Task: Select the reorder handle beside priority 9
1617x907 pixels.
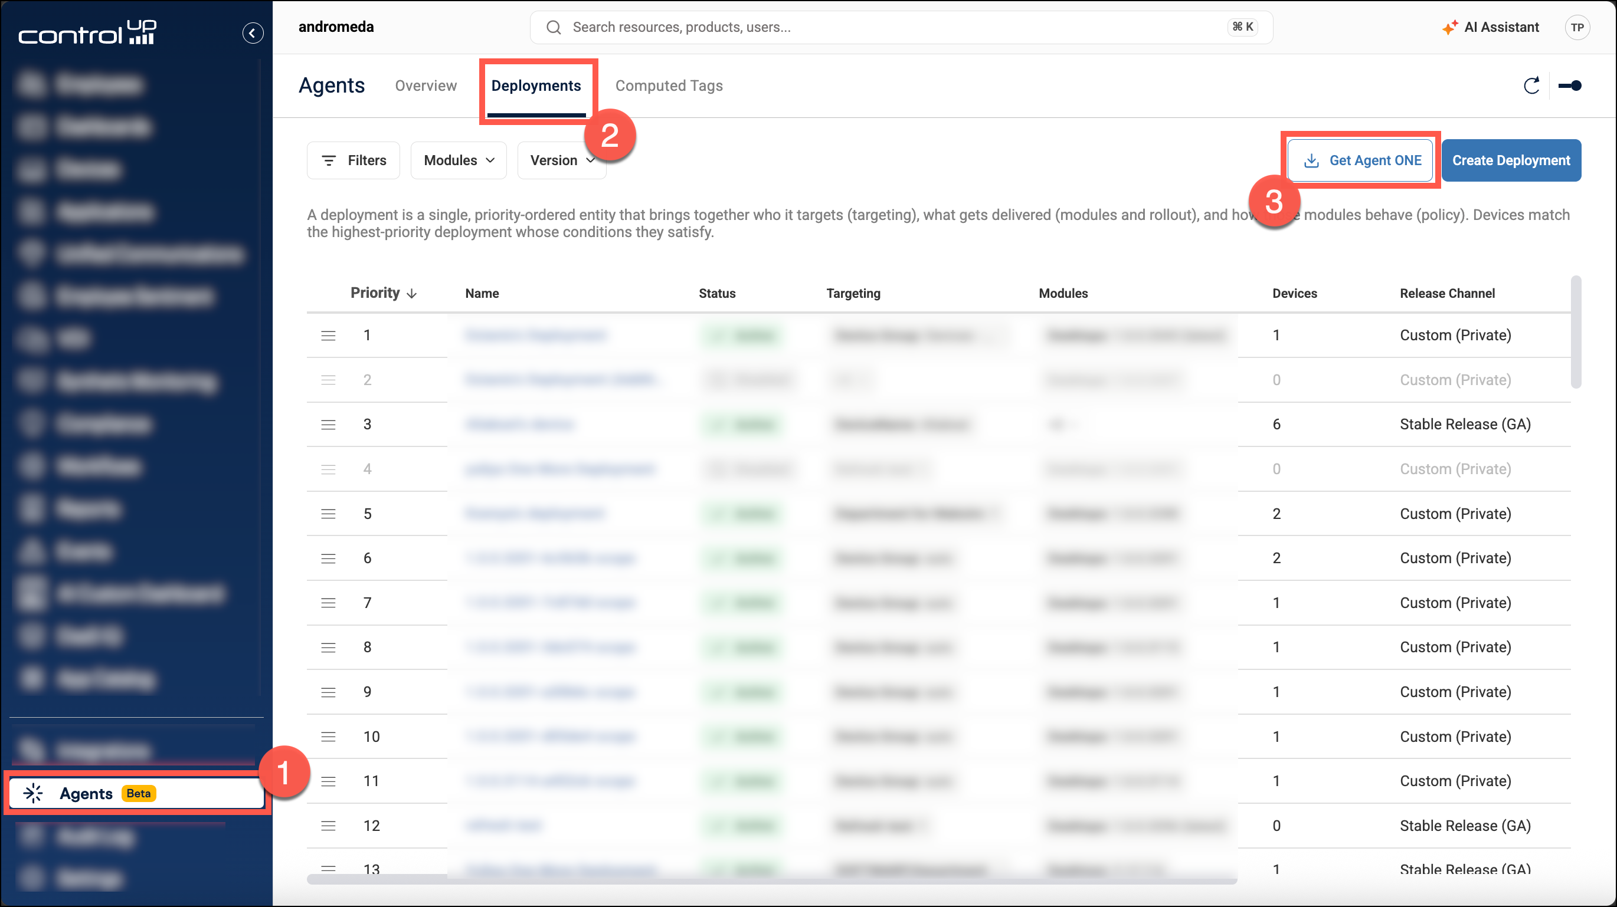Action: coord(328,692)
